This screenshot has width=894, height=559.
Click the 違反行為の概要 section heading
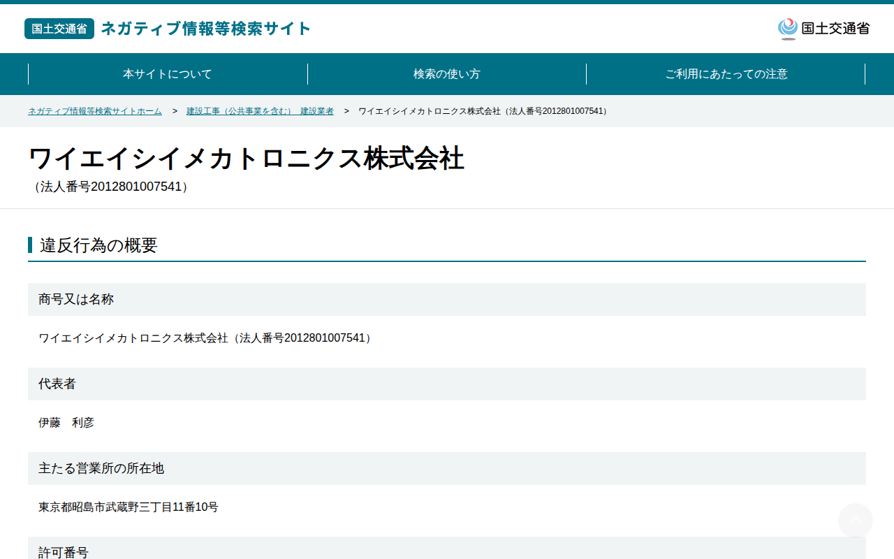98,245
